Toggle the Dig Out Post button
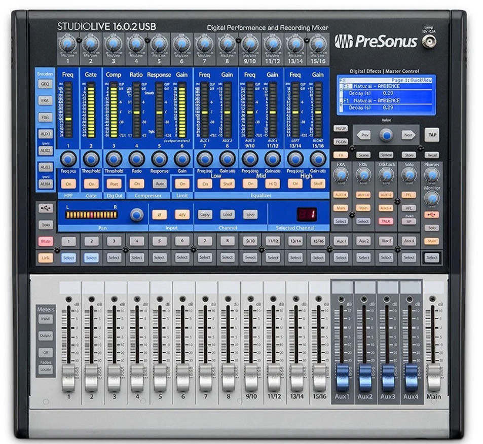Image resolution: width=483 pixels, height=444 pixels. pyautogui.click(x=114, y=184)
